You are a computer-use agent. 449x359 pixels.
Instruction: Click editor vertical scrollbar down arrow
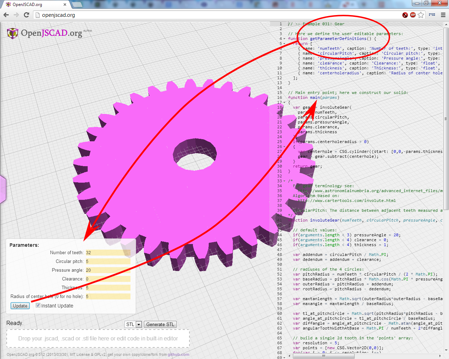click(446, 350)
